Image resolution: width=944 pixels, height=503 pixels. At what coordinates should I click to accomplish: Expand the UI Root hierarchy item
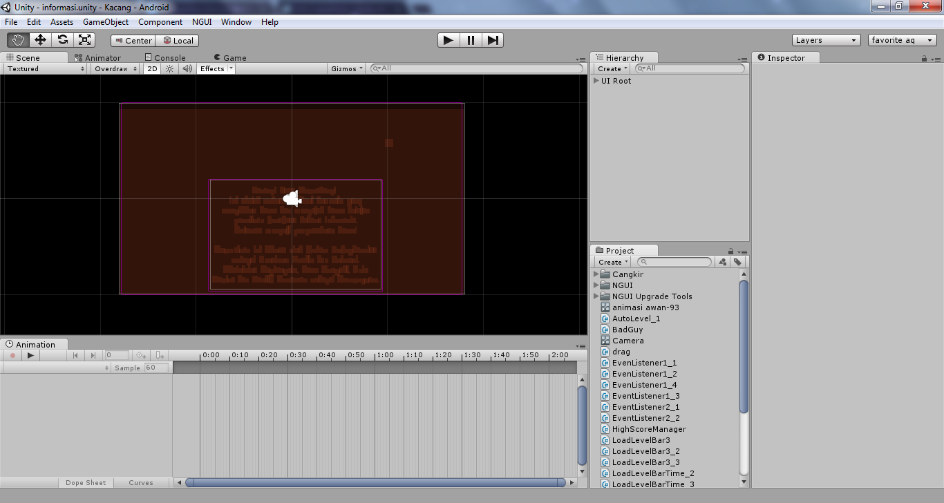point(596,81)
